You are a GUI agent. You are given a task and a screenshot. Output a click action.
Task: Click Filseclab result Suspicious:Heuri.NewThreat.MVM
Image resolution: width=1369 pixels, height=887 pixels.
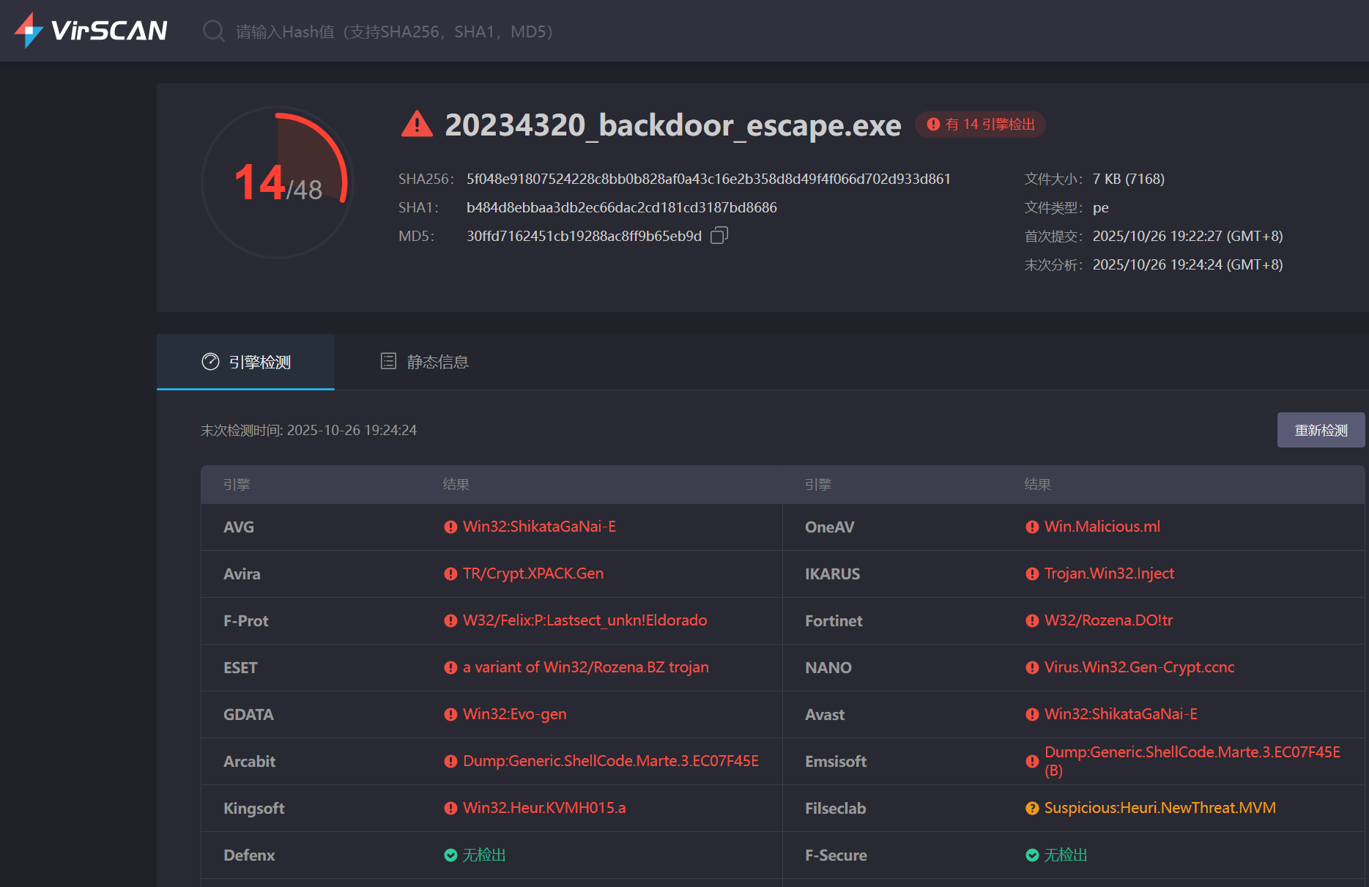[x=1160, y=808]
